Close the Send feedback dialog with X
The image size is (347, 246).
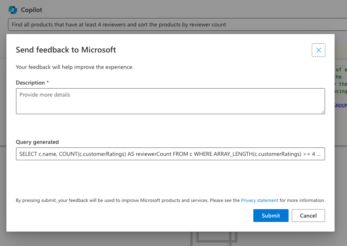(x=319, y=50)
